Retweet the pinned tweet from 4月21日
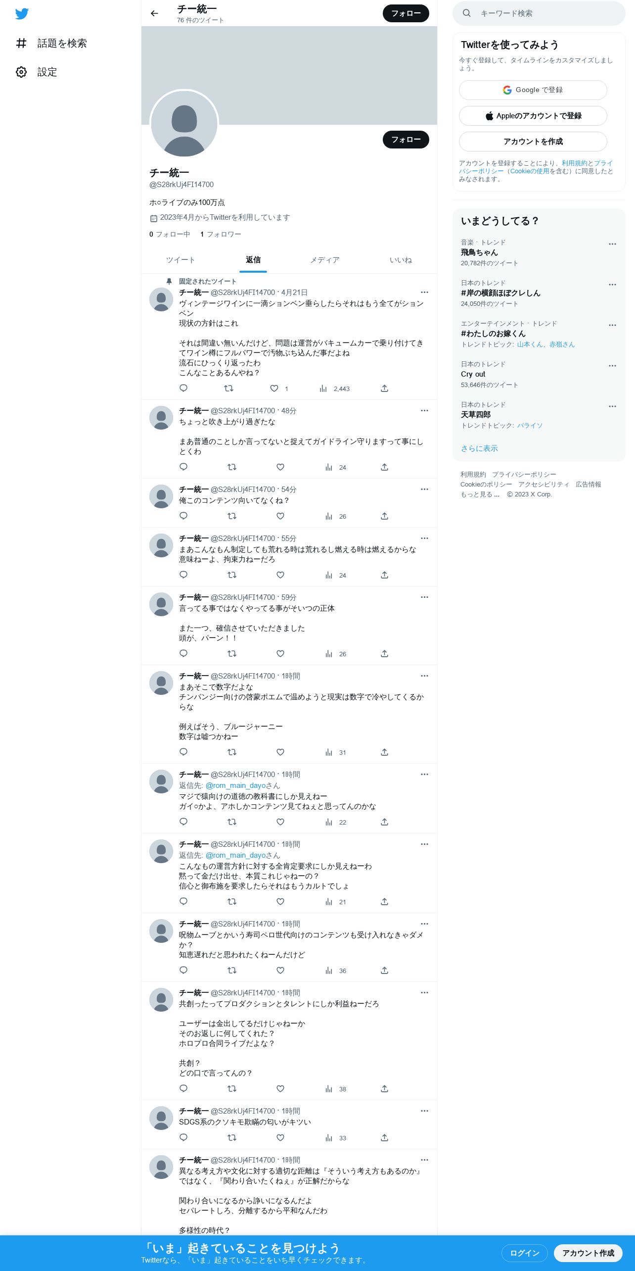Image resolution: width=635 pixels, height=1271 pixels. (228, 389)
